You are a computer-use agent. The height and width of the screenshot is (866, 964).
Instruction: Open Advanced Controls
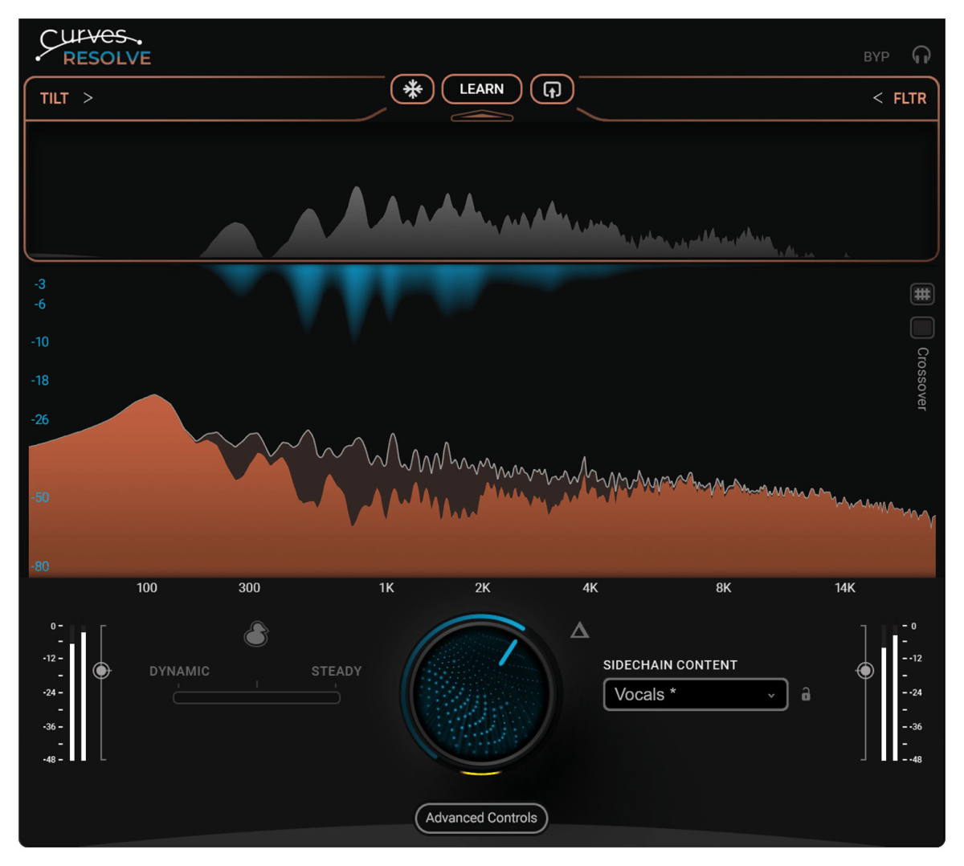(480, 819)
